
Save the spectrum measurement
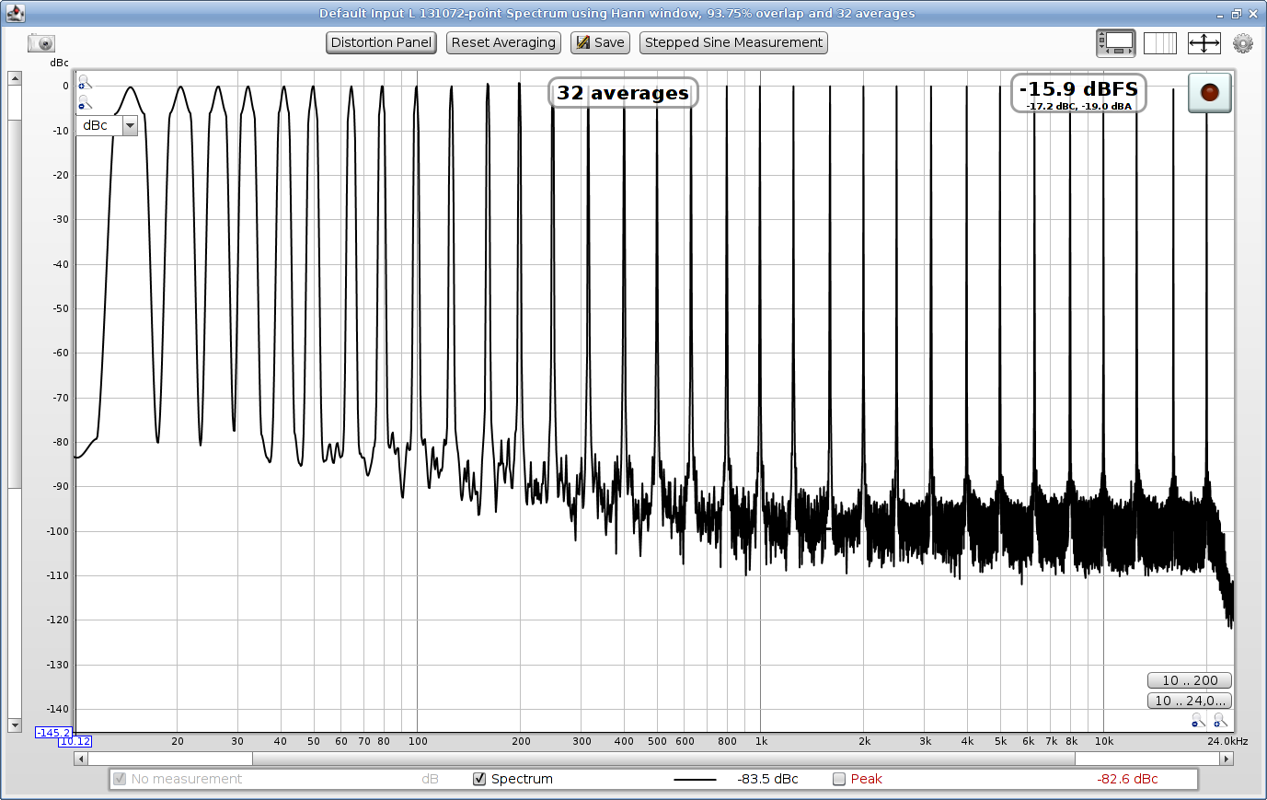point(600,42)
